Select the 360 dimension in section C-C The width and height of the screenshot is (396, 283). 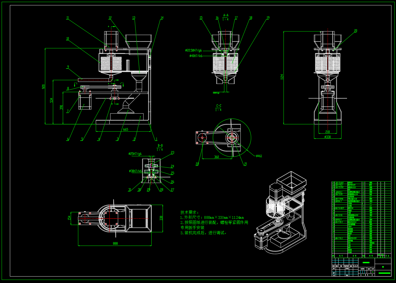[217, 157]
